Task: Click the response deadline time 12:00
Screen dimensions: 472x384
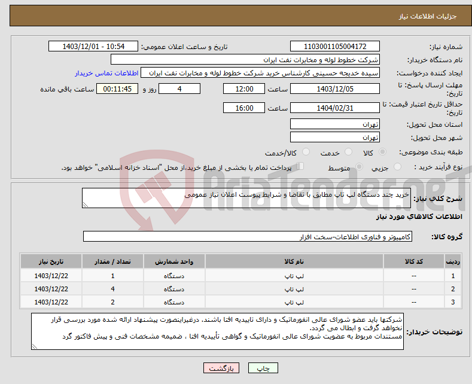Action: coord(244,89)
